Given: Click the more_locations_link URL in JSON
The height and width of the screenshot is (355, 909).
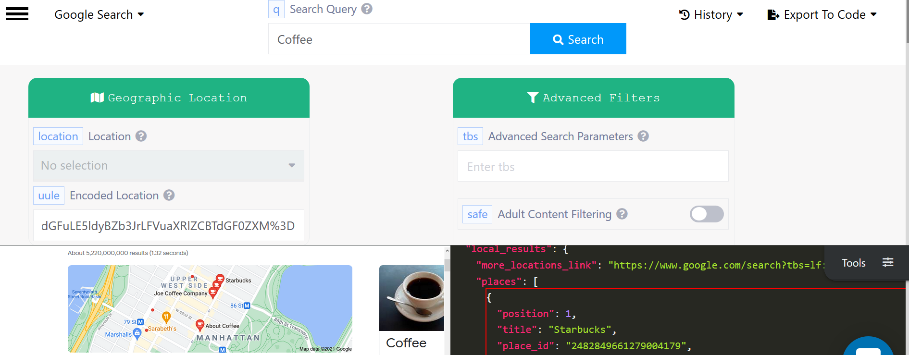Looking at the screenshot, I should click(x=716, y=265).
